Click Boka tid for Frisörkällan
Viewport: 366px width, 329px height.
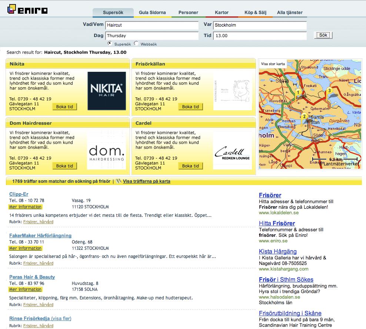pos(190,107)
